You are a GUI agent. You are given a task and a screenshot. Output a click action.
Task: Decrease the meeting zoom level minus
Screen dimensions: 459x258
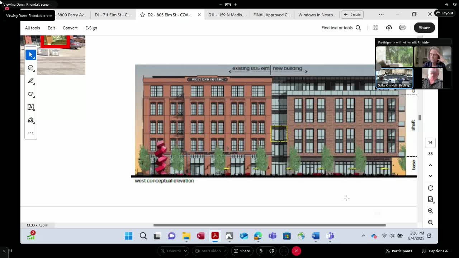pyautogui.click(x=221, y=4)
